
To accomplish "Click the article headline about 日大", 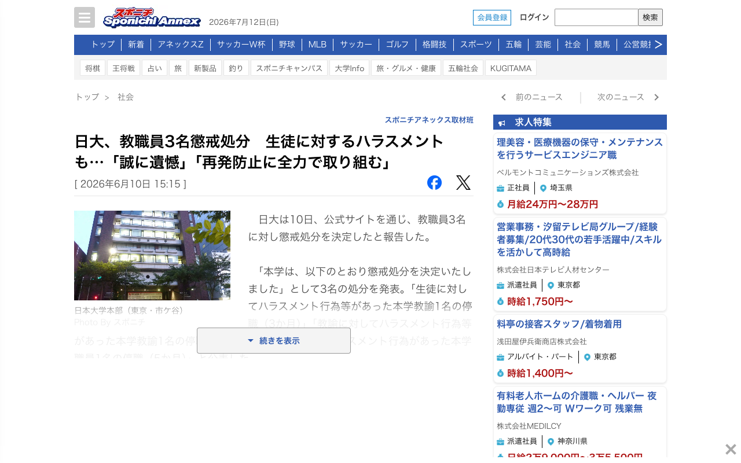I will point(259,152).
